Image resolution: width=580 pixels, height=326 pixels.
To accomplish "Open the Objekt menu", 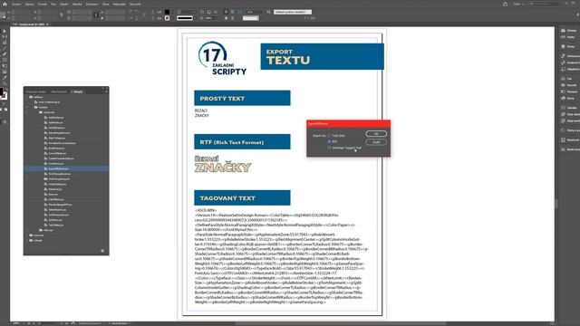I will click(x=64, y=4).
